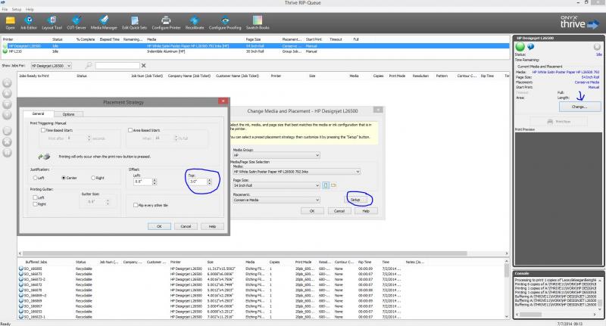The image size is (606, 326).
Task: Open Swatch Books
Action: click(258, 23)
